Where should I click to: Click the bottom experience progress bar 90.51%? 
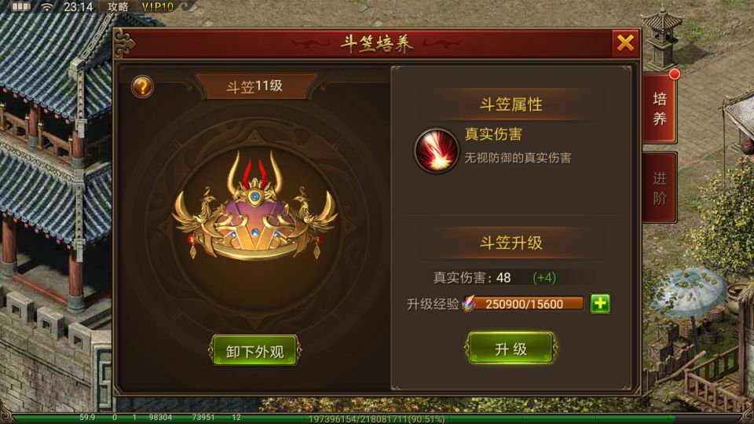(x=376, y=419)
